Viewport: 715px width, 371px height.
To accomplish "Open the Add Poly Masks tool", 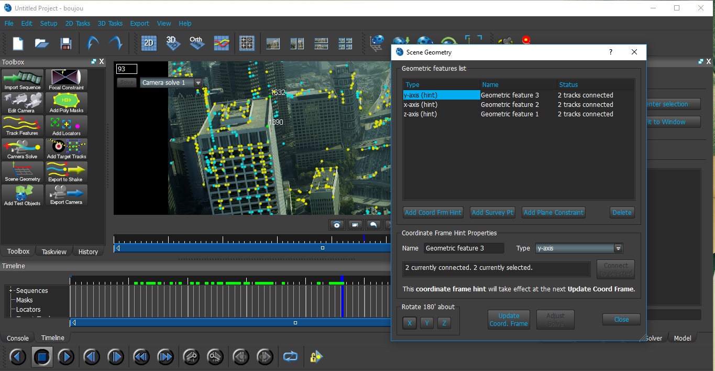I will (x=67, y=103).
